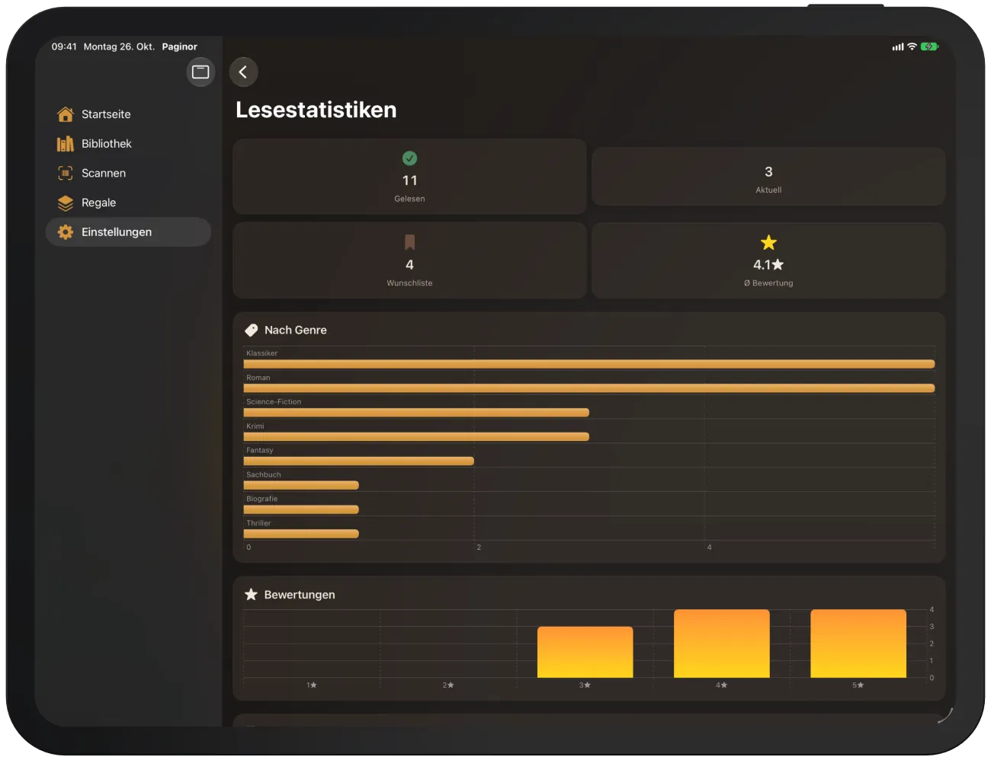Image resolution: width=991 pixels, height=760 pixels.
Task: Toggle the sidebar panel icon
Action: click(x=200, y=72)
